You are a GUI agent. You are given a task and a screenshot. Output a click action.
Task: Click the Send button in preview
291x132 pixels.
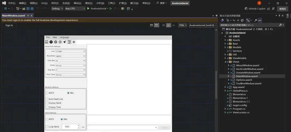(165, 127)
